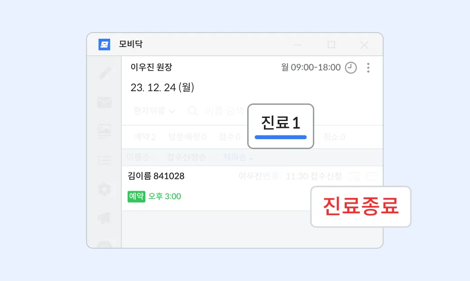Switch to the 진료 1 tab
This screenshot has width=470, height=281.
coord(281,126)
